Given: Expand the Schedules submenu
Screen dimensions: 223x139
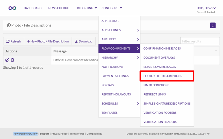Looking at the screenshot, I should click(119, 104).
